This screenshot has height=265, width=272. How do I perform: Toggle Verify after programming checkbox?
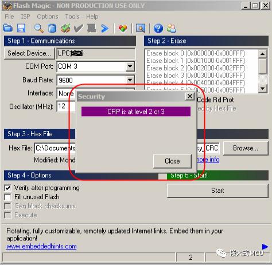tap(8, 188)
